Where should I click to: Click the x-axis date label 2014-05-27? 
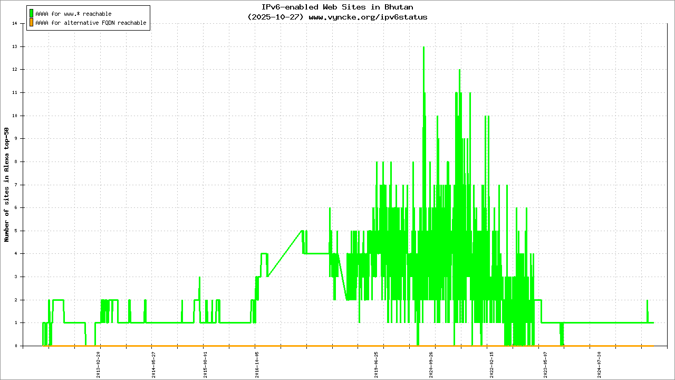click(153, 365)
